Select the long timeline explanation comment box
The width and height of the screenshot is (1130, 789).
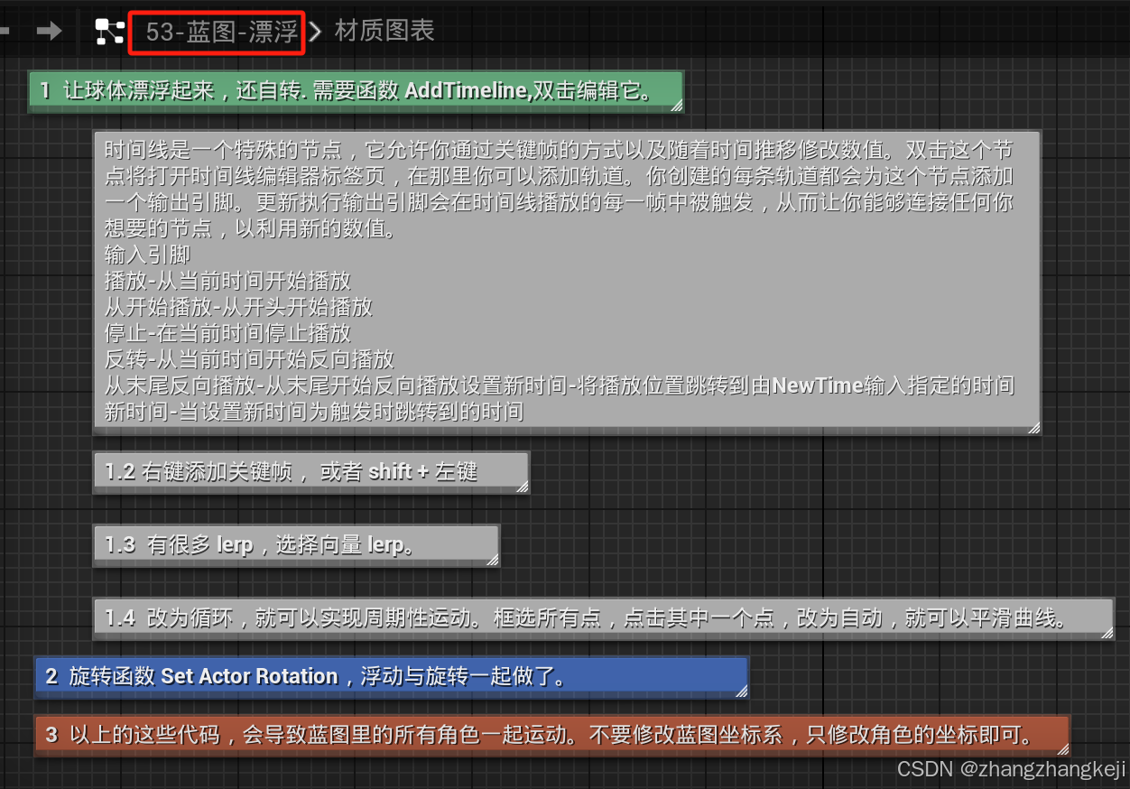(567, 280)
